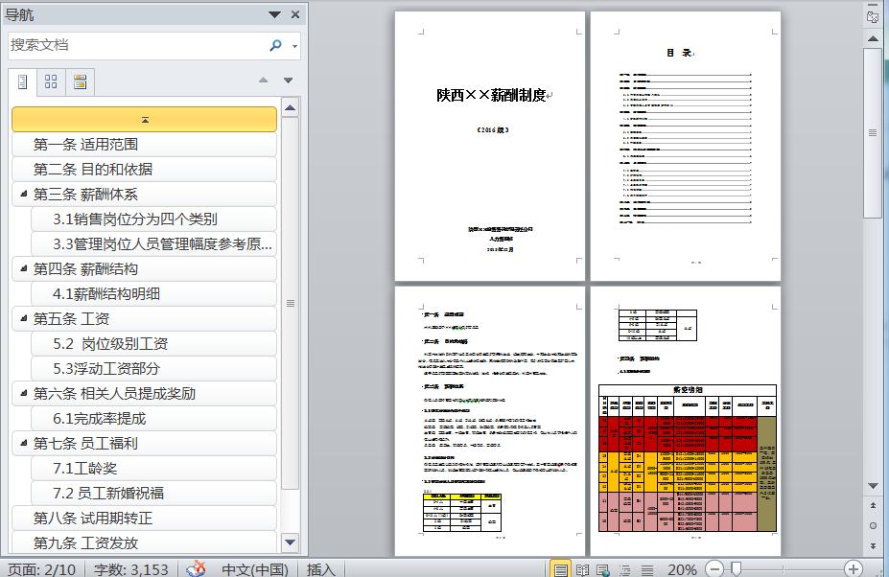Collapse the 第三条 薪酬体系 heading
The image size is (889, 577).
point(22,194)
